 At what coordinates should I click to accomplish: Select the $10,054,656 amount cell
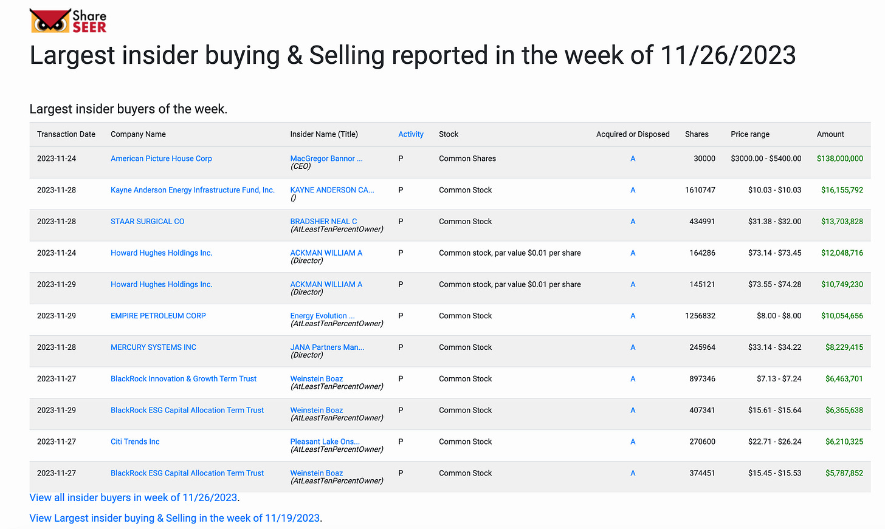pyautogui.click(x=842, y=316)
